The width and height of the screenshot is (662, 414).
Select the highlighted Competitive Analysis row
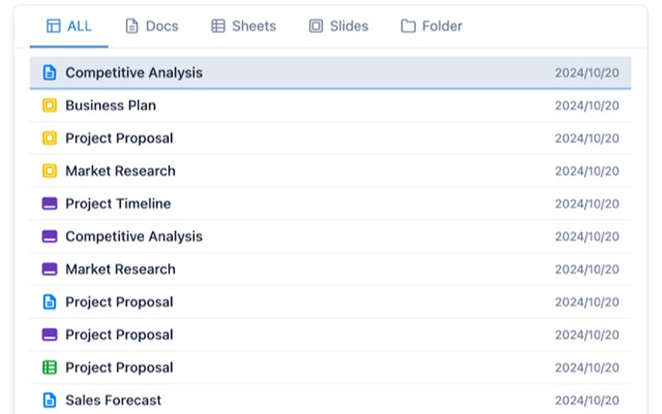325,73
